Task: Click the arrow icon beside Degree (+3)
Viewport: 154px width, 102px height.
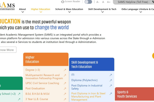Action: (x=65, y=70)
